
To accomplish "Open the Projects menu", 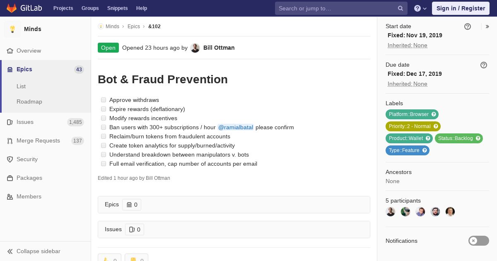I will pyautogui.click(x=63, y=8).
